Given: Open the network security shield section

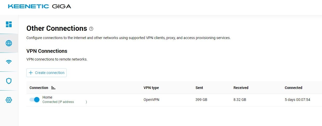Looking at the screenshot, I should click(x=9, y=81).
